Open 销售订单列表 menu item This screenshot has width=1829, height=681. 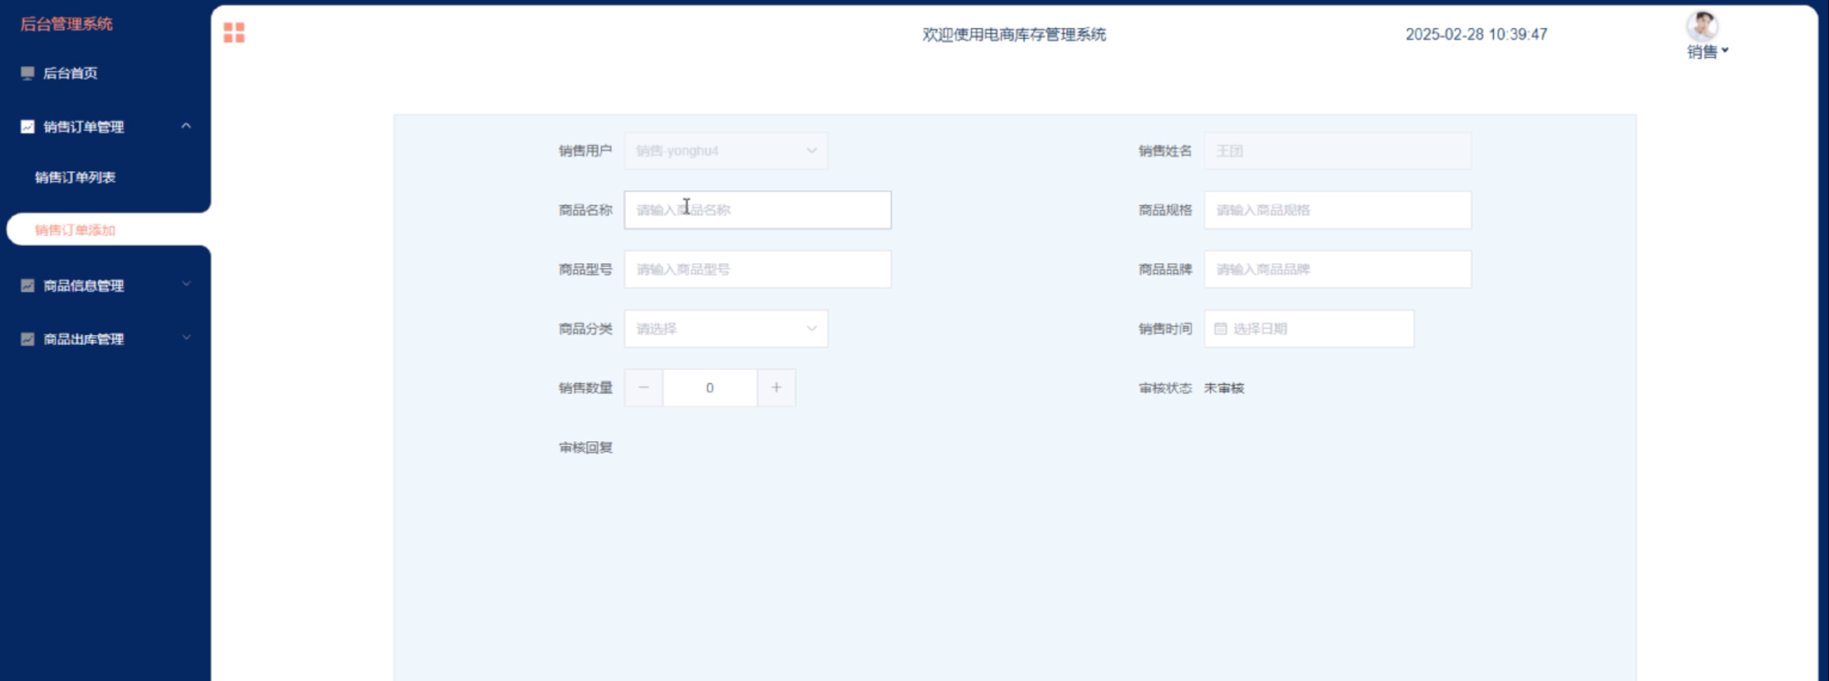tap(75, 177)
